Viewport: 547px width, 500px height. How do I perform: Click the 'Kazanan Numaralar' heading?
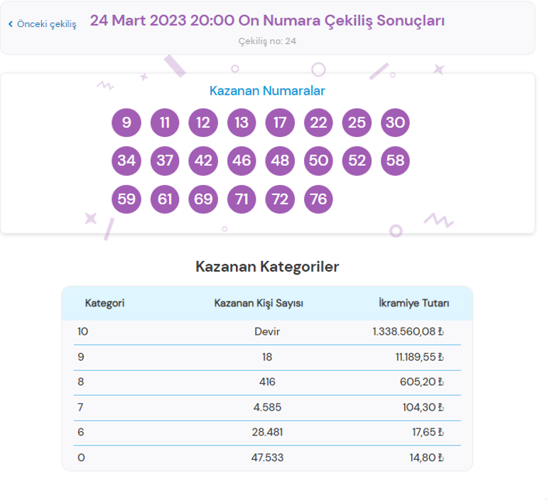[267, 91]
